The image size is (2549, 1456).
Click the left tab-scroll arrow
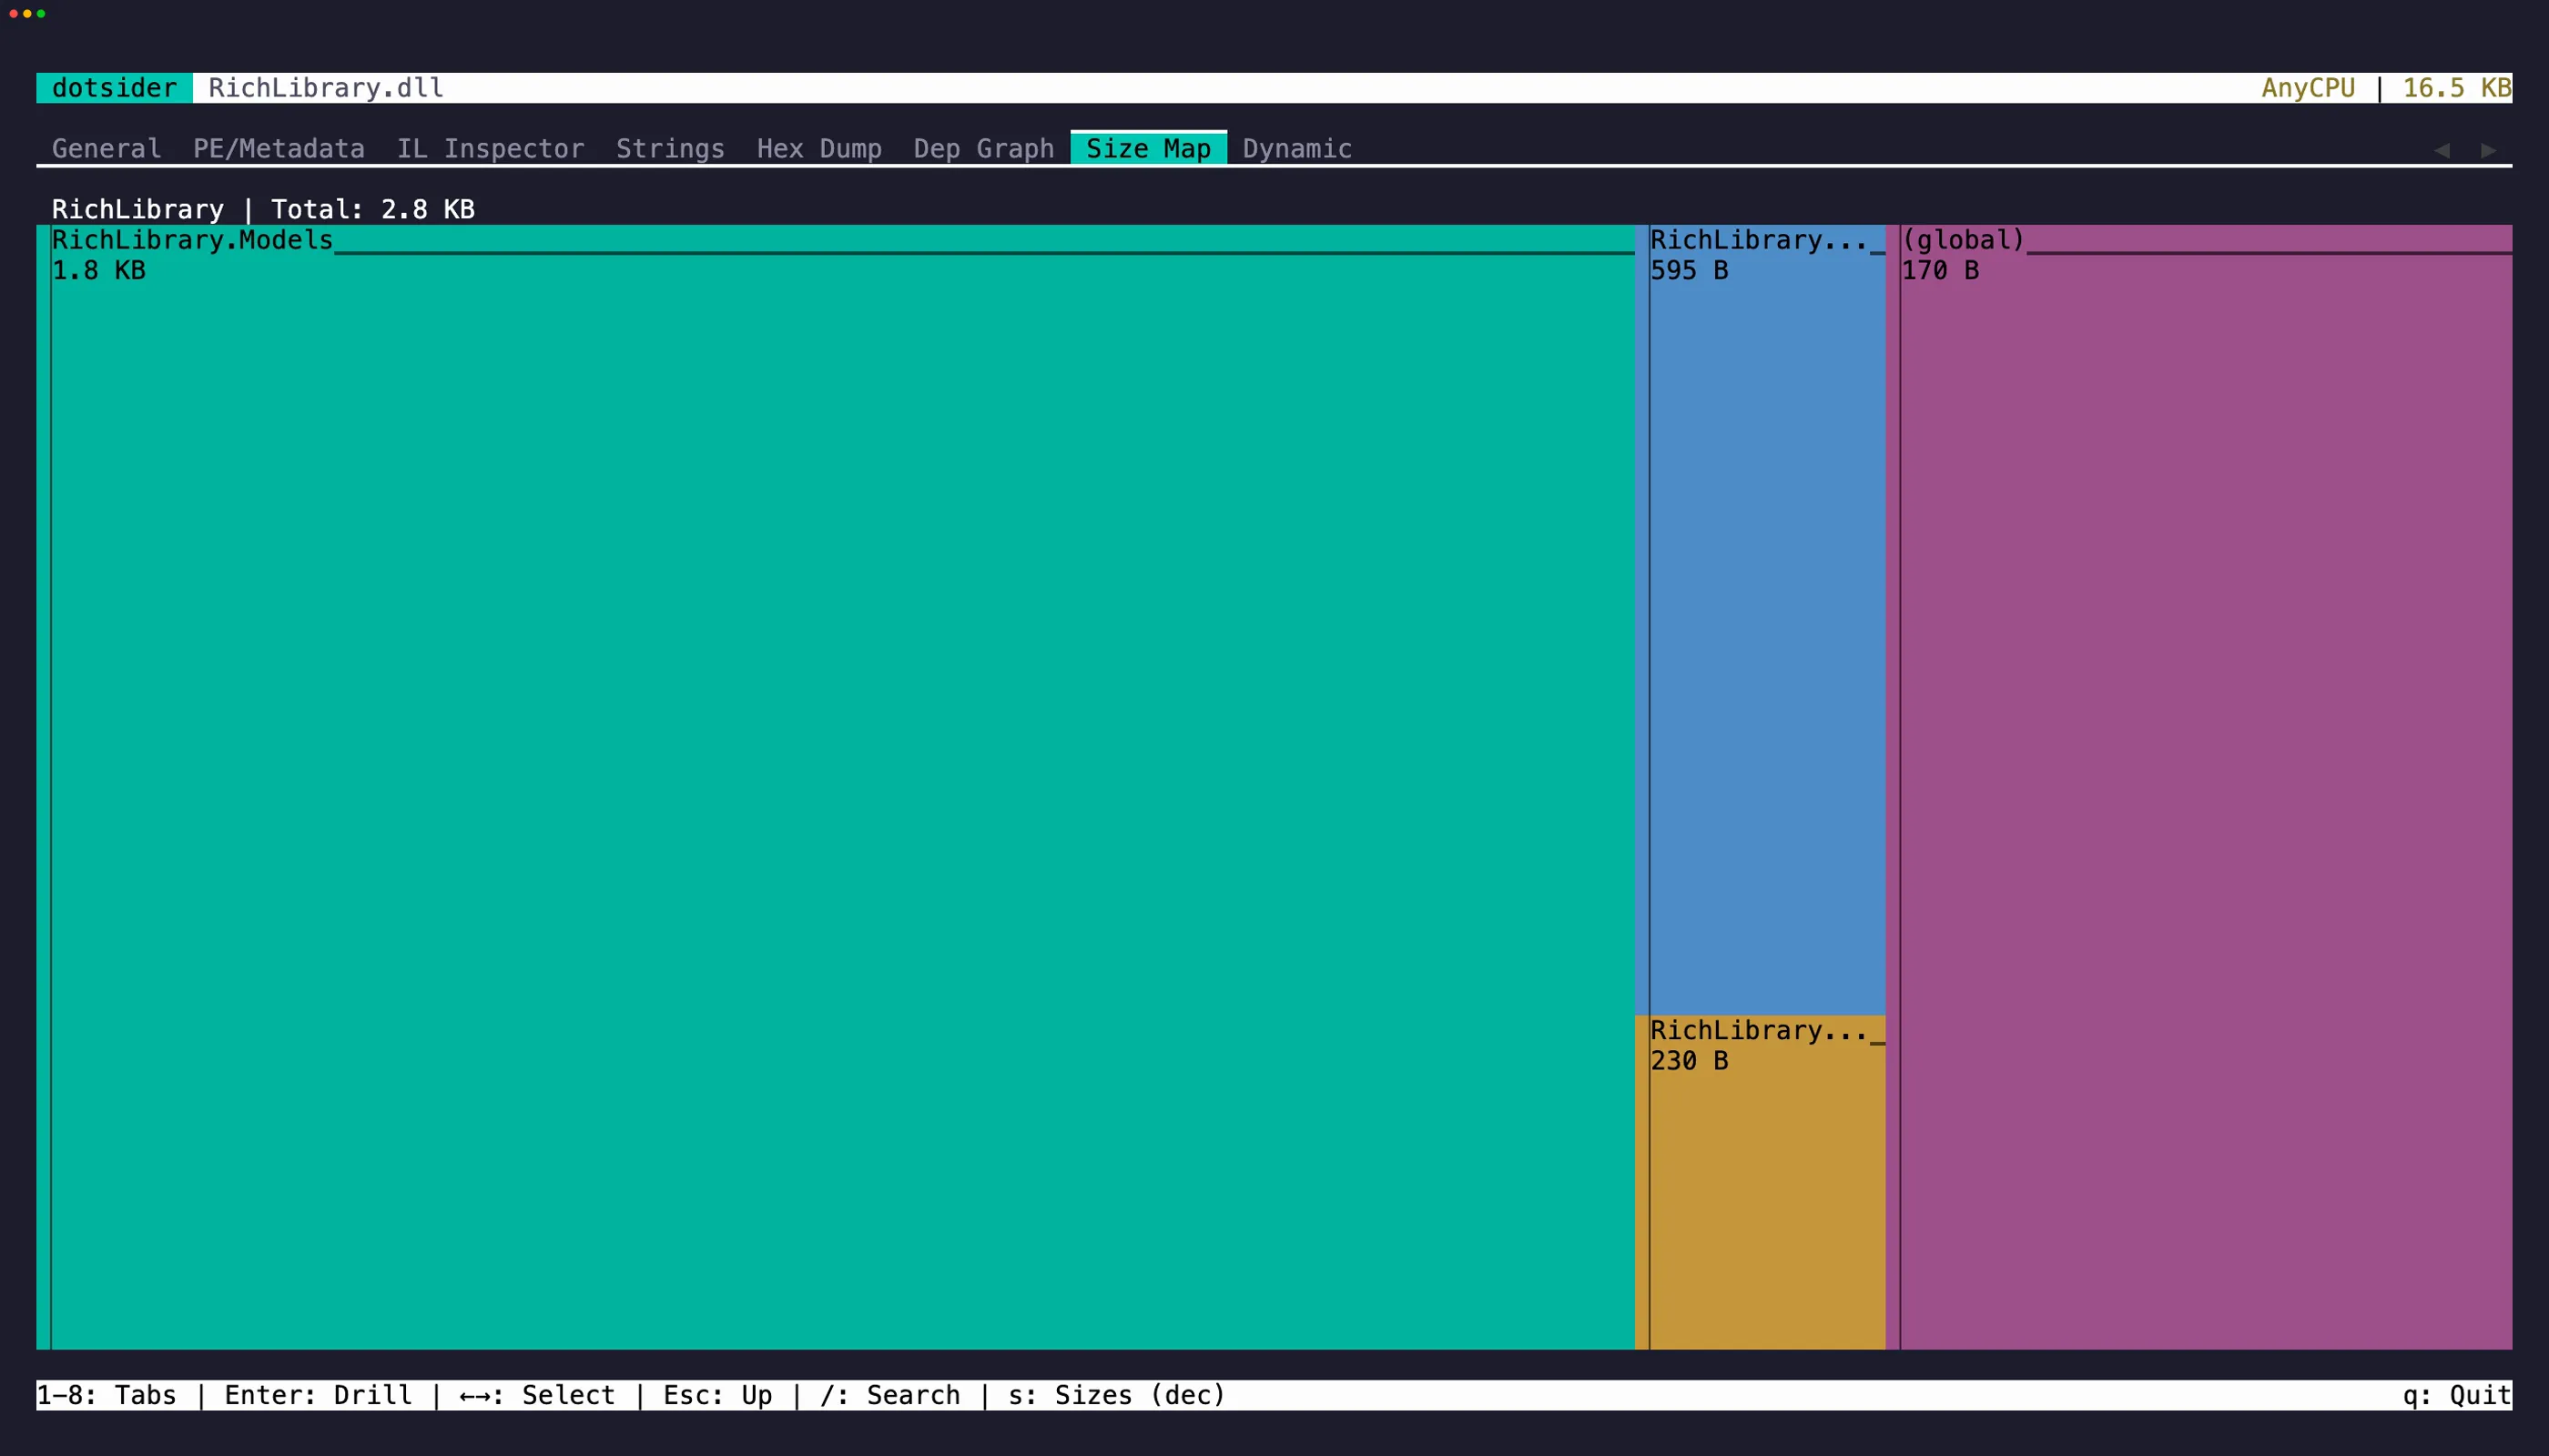tap(2443, 150)
